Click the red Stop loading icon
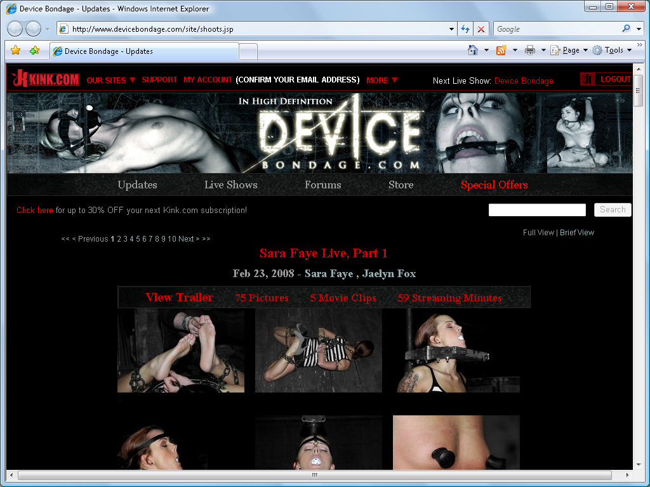Screen dimensions: 650x487 [481, 29]
